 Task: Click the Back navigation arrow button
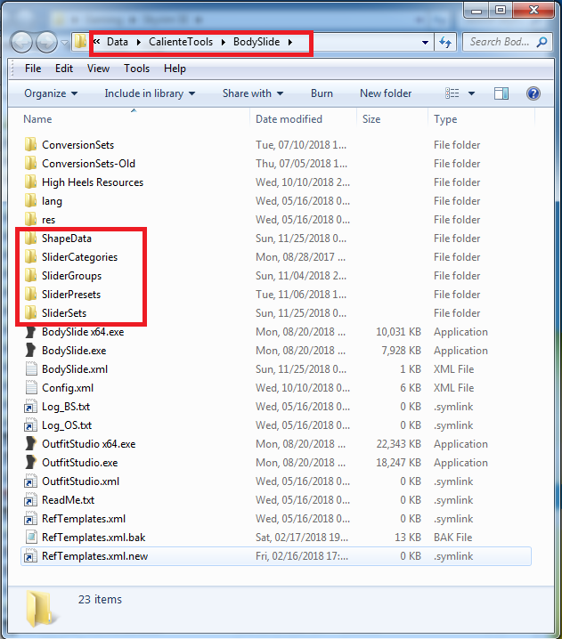coord(21,42)
